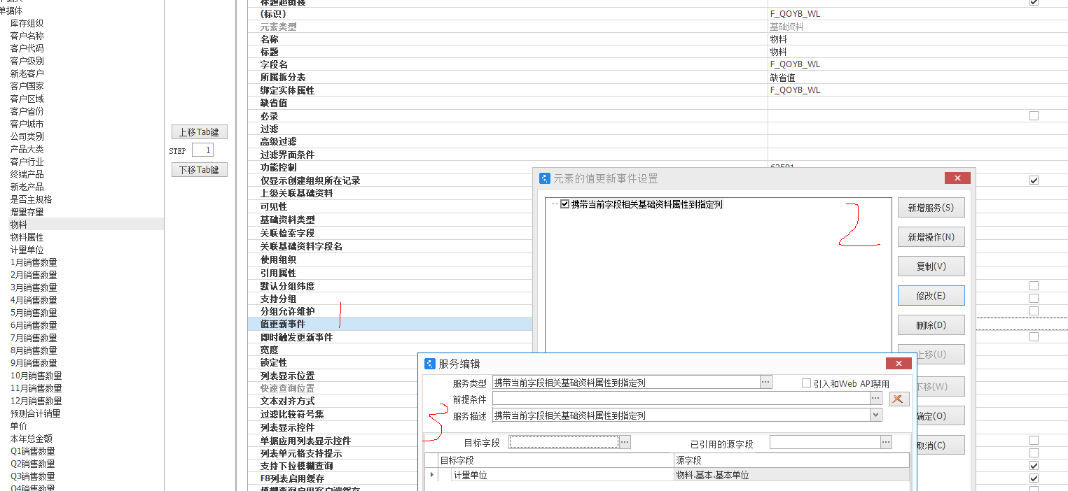Image resolution: width=1068 pixels, height=491 pixels.
Task: Enable the 引入和Web API禁用 checkbox
Action: [x=807, y=383]
